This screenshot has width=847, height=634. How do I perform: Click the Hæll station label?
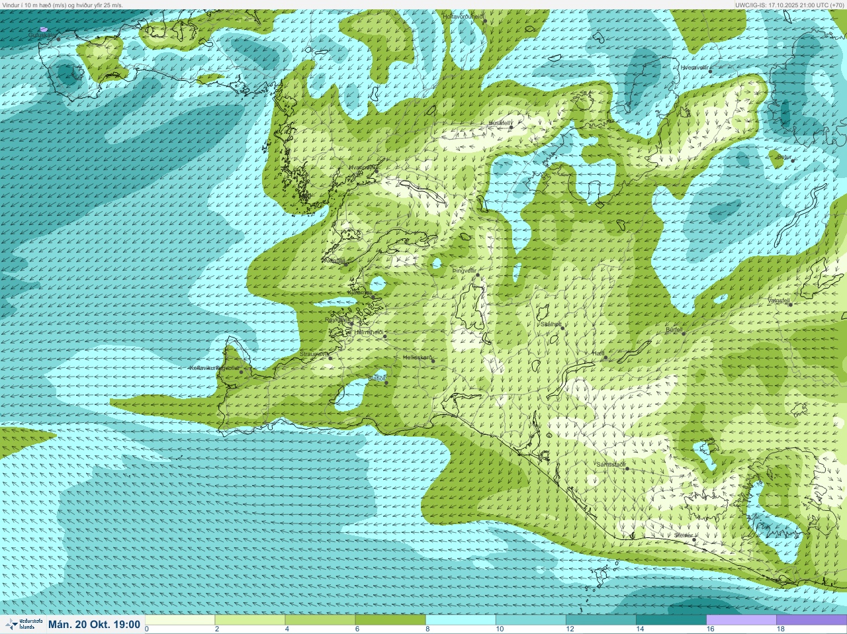tap(598, 354)
